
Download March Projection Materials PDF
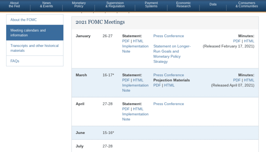157,85
